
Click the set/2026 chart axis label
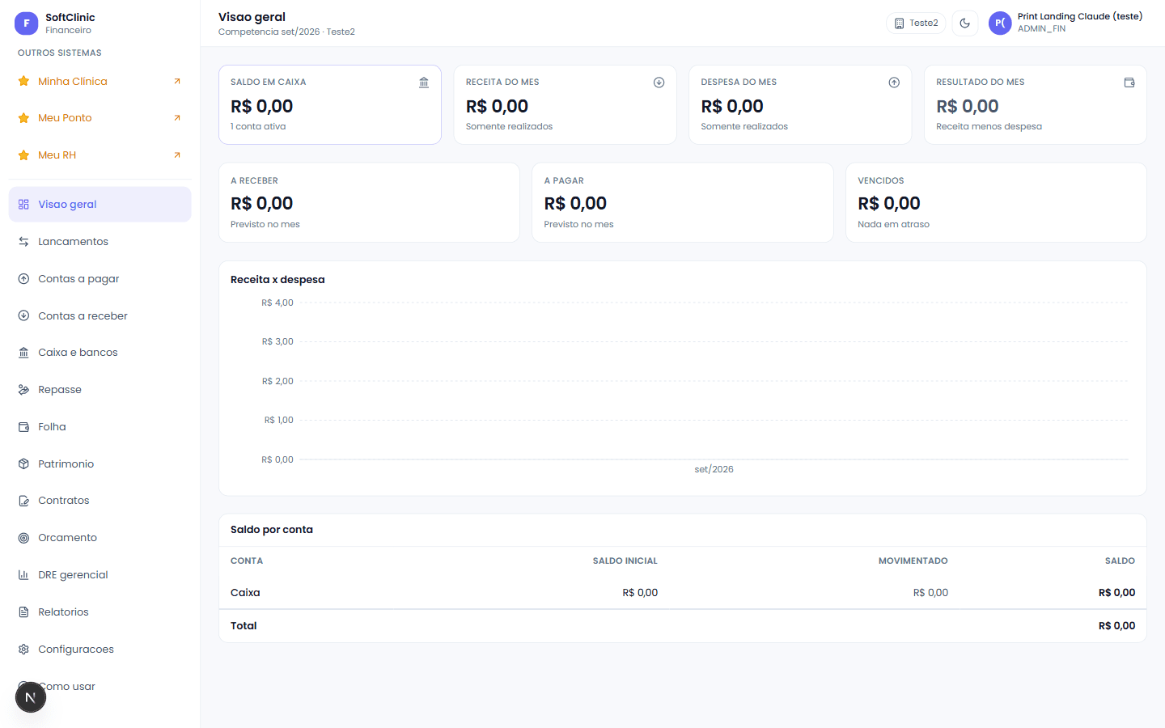click(714, 469)
